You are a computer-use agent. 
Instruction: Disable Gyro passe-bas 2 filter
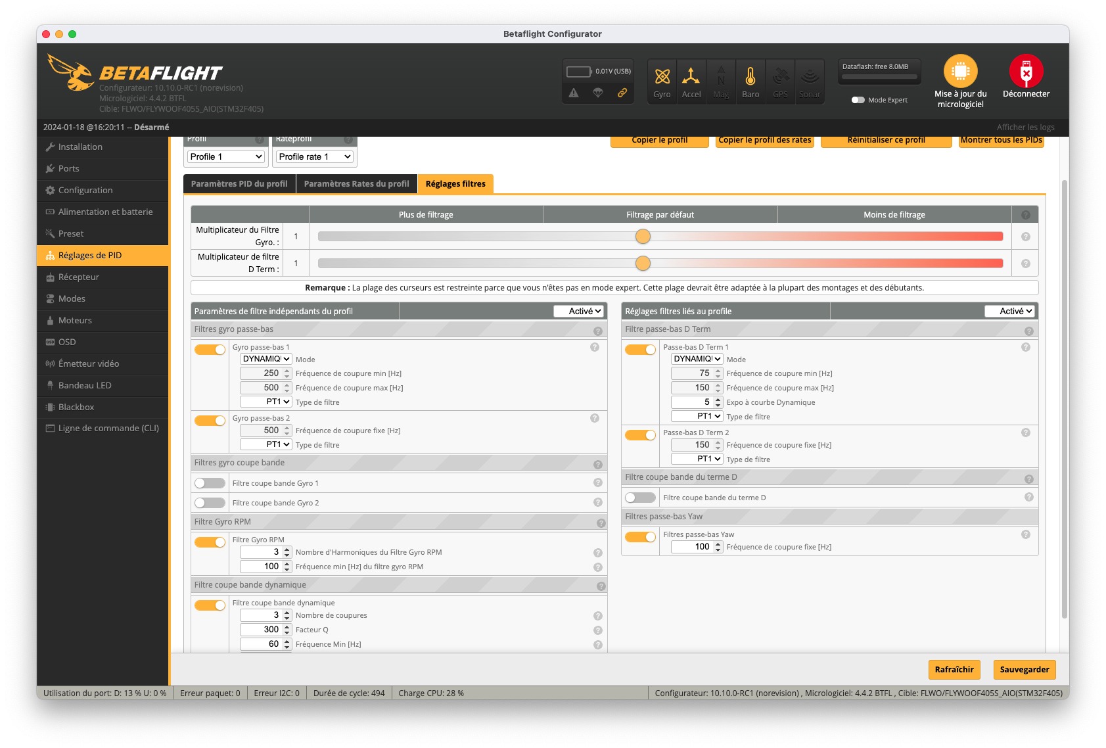210,421
